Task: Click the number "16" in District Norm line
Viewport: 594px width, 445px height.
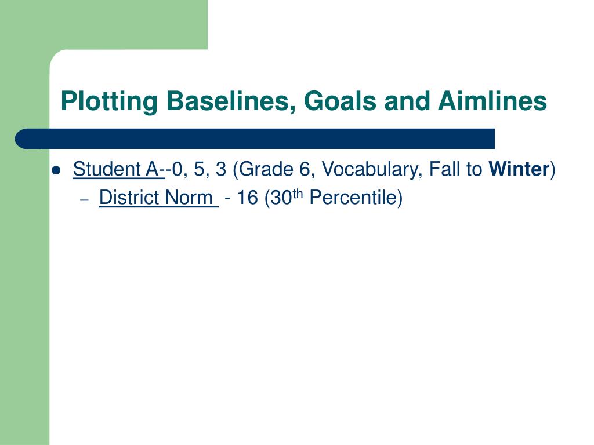Action: [247, 198]
